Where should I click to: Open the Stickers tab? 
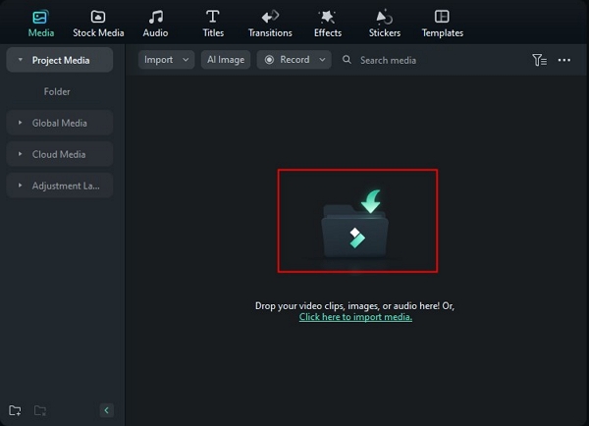[385, 24]
